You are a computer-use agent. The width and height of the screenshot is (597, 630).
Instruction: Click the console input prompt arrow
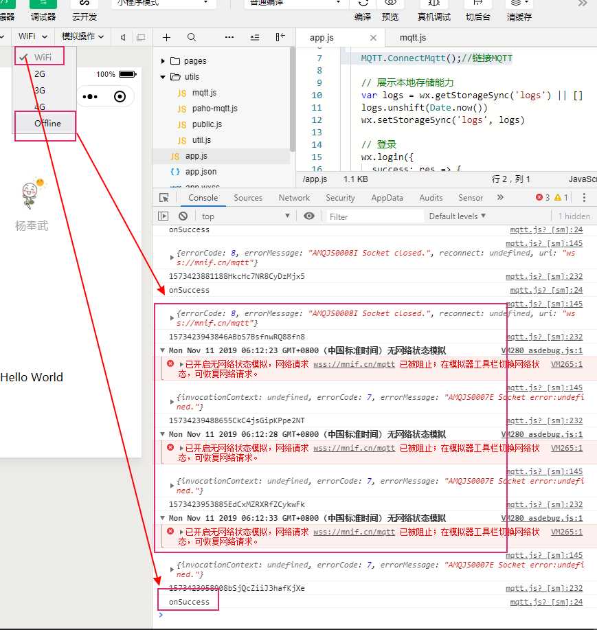pos(161,615)
